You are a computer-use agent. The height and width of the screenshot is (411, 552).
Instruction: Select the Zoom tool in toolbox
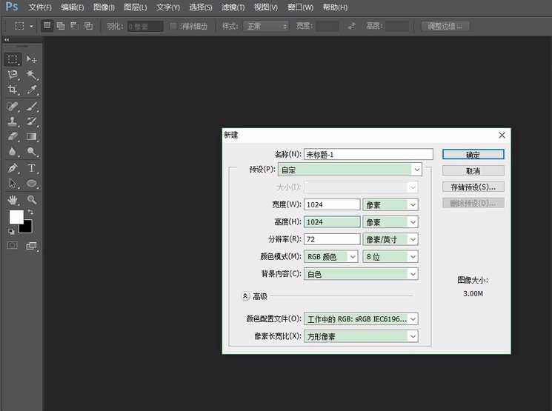point(32,200)
